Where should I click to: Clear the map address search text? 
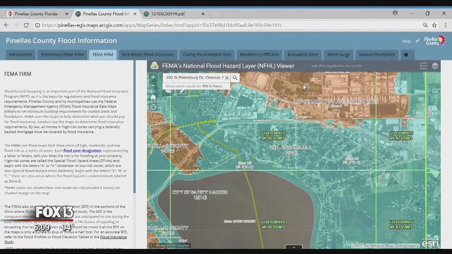coord(227,78)
